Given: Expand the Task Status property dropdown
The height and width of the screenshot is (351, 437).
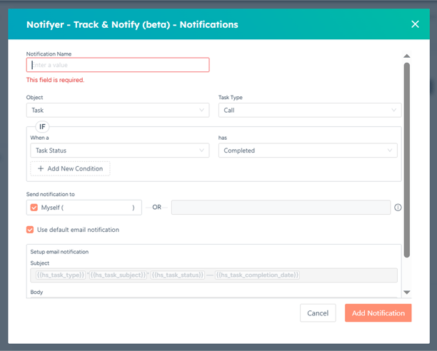Looking at the screenshot, I should 120,151.
